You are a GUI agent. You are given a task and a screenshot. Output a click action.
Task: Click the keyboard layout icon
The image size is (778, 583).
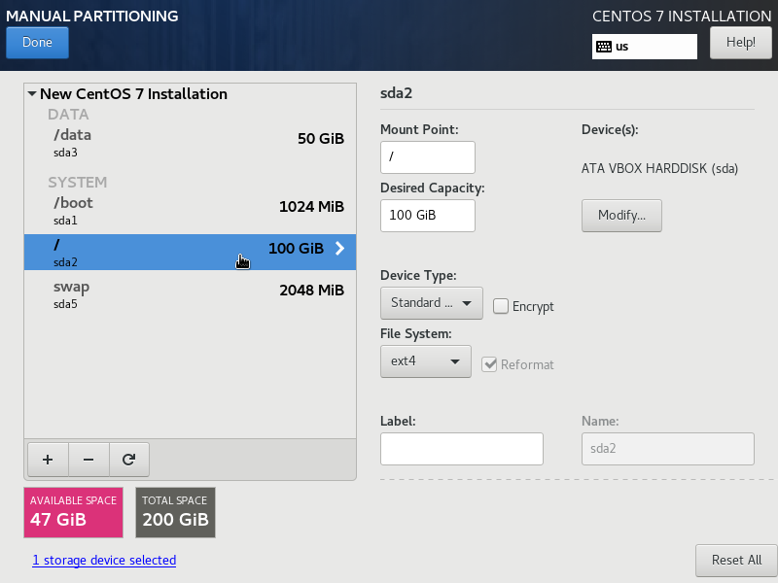(x=604, y=47)
